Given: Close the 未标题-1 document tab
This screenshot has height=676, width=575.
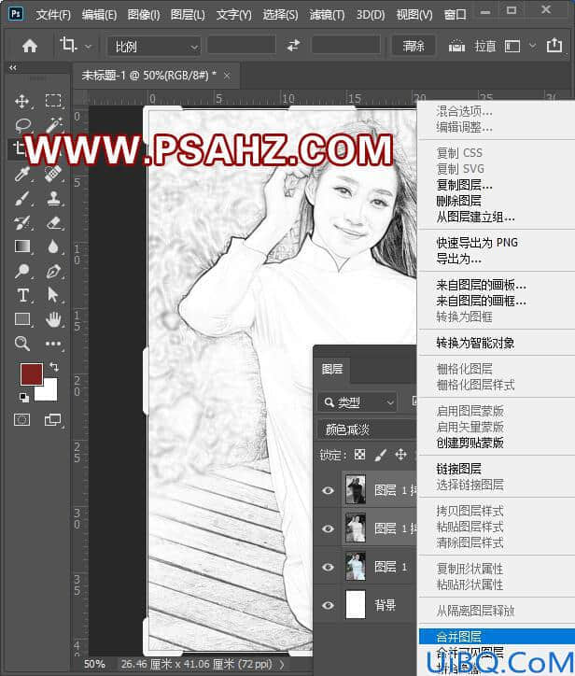Looking at the screenshot, I should click(x=227, y=76).
